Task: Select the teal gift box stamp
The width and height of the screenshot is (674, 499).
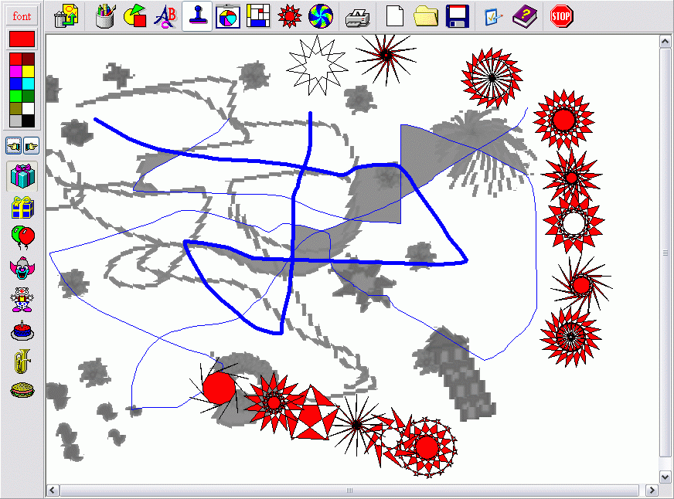Action: coord(22,176)
